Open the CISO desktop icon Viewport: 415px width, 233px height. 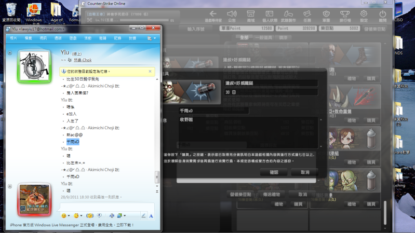pyautogui.click(x=398, y=12)
